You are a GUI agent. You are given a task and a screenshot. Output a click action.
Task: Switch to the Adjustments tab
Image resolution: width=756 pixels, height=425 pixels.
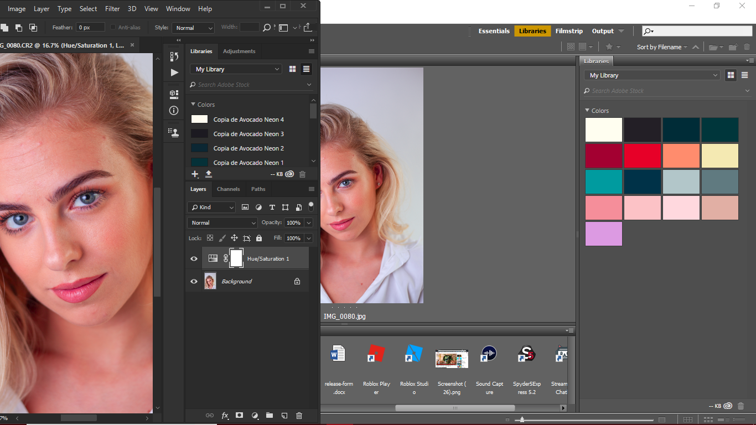point(239,51)
